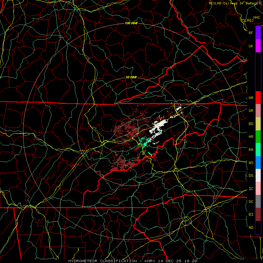Click the DS legend label

(251, 176)
